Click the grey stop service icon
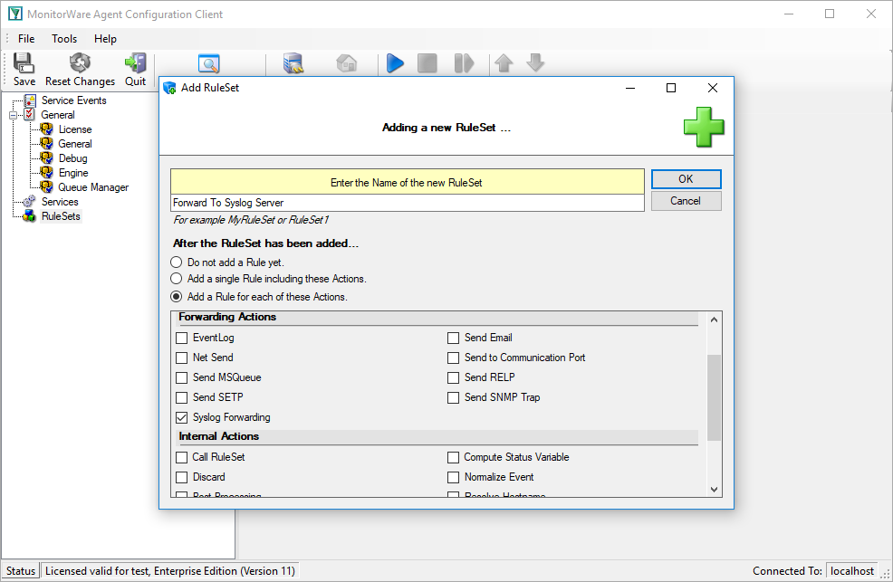 click(x=427, y=63)
